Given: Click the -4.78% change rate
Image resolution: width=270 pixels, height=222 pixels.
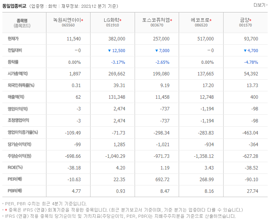Looking at the screenshot, I should 251,62.
